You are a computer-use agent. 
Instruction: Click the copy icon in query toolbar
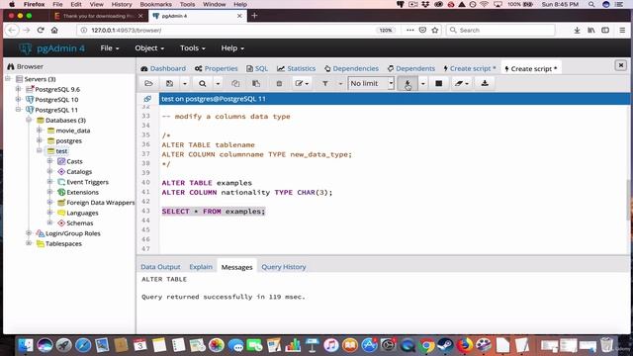tap(235, 83)
